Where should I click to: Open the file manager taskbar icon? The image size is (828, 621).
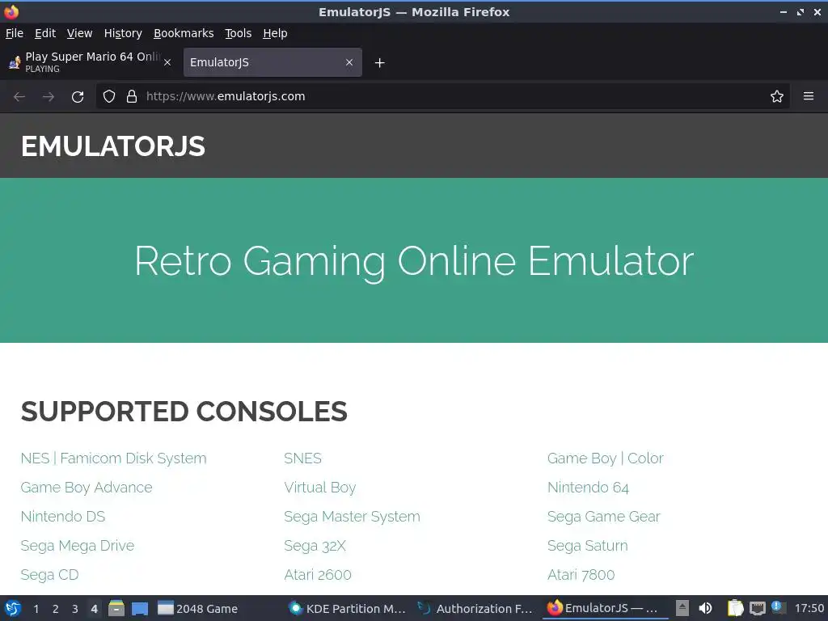coord(116,608)
